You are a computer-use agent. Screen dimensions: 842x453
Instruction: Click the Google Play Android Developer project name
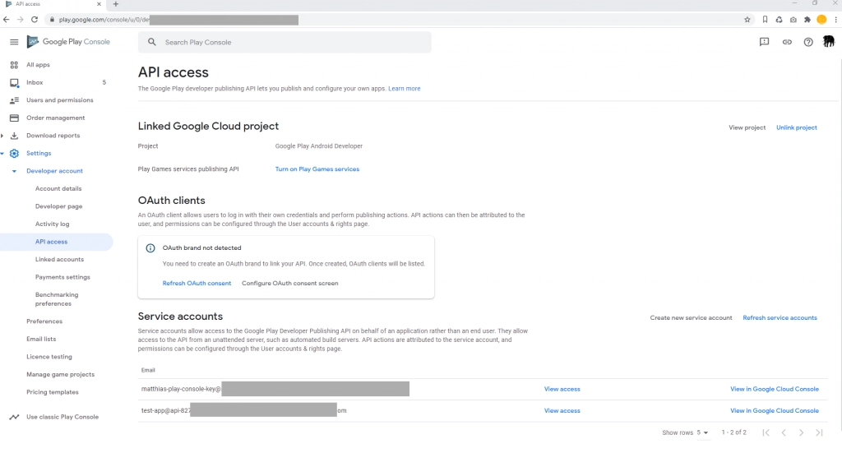point(318,146)
